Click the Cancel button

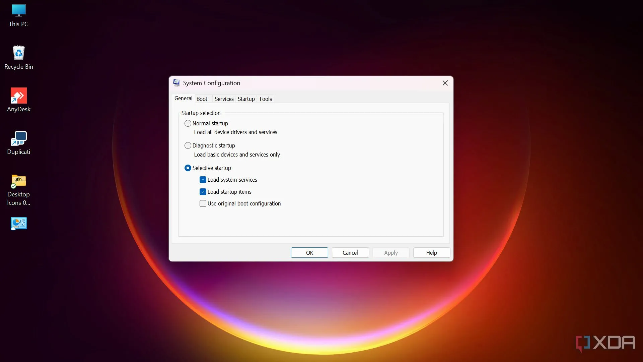(x=350, y=253)
